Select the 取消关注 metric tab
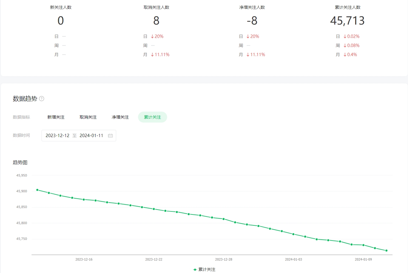The width and height of the screenshot is (408, 273). pyautogui.click(x=88, y=117)
